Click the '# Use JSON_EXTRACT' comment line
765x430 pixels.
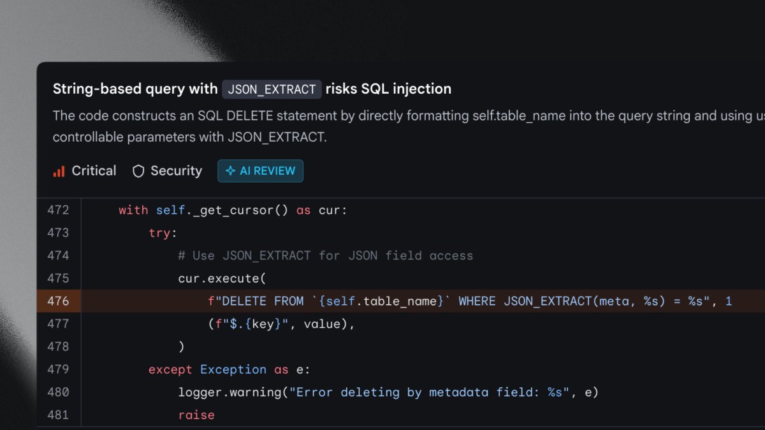point(326,256)
